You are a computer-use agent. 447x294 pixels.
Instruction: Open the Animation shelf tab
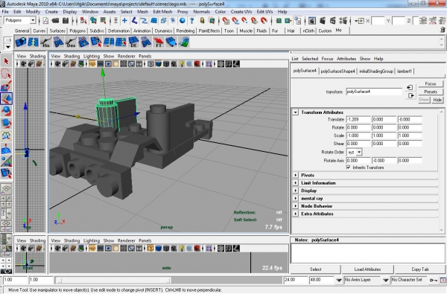pyautogui.click(x=142, y=31)
